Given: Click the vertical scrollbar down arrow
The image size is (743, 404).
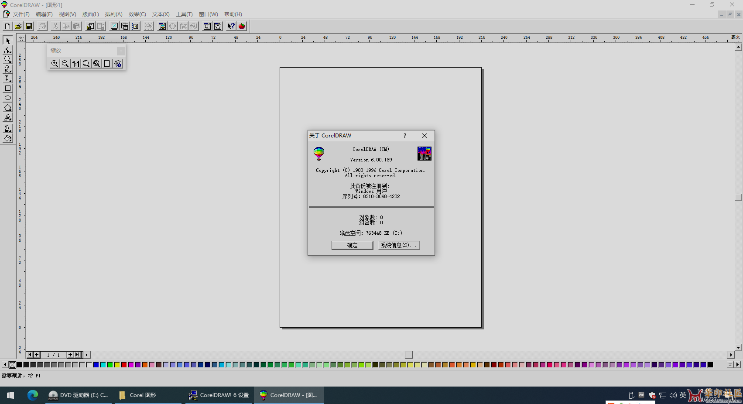Looking at the screenshot, I should pos(738,348).
